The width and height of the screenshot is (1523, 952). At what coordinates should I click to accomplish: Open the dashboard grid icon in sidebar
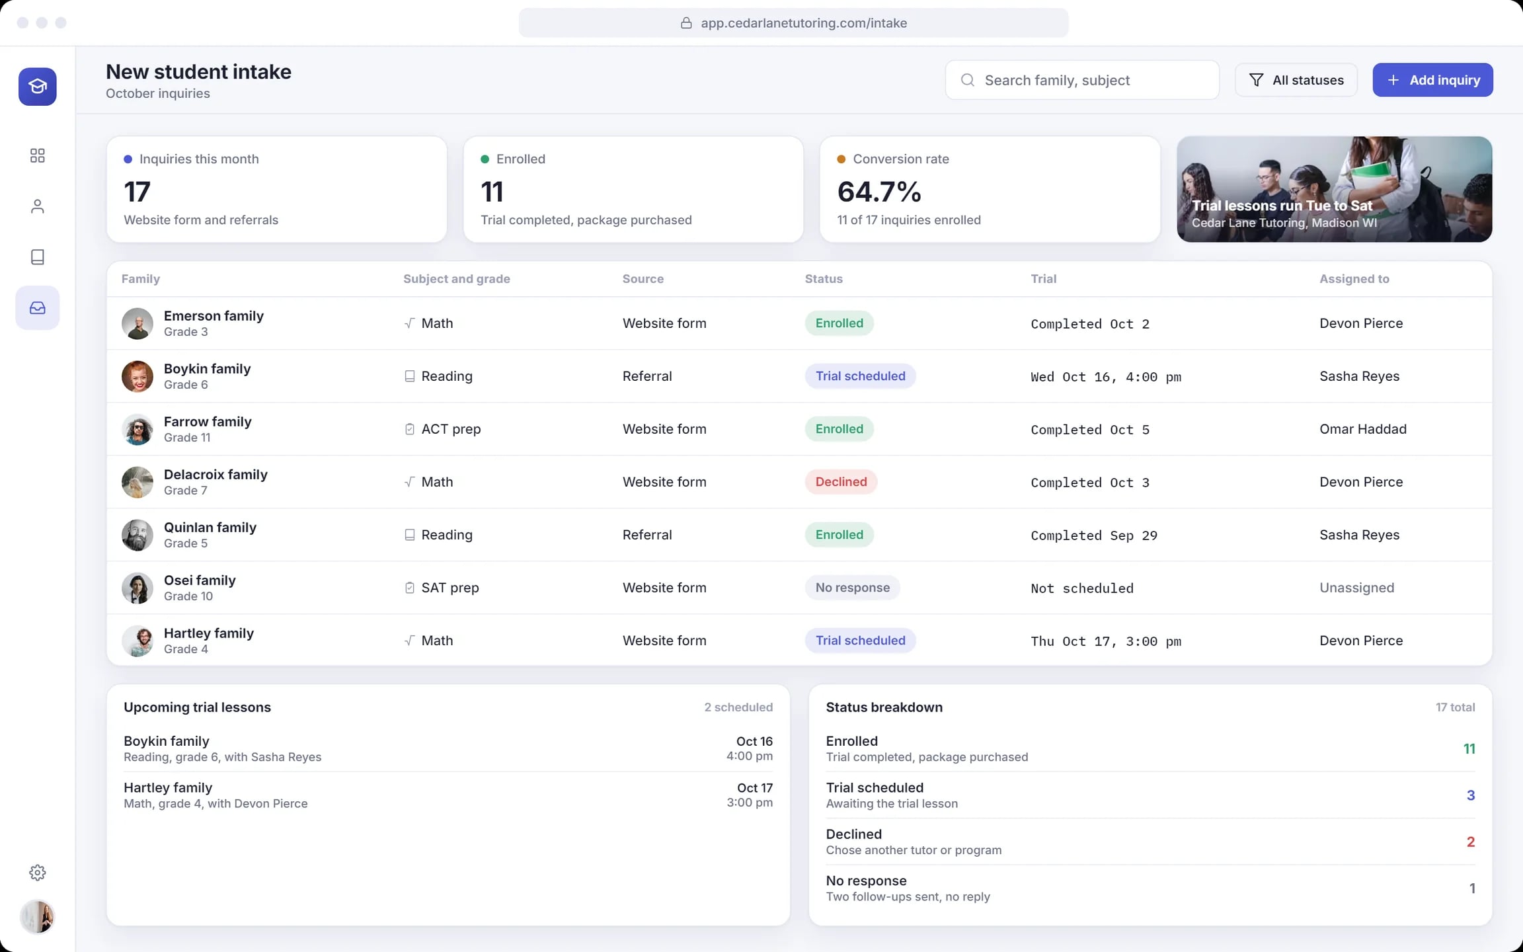[x=38, y=155]
